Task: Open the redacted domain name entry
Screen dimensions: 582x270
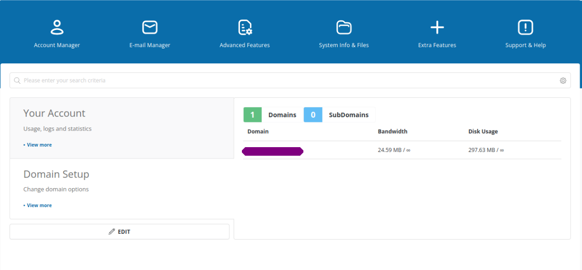Action: tap(272, 151)
